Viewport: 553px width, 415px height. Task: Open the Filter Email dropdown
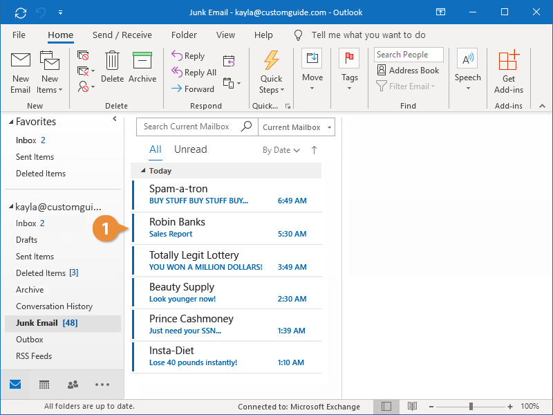[x=406, y=86]
